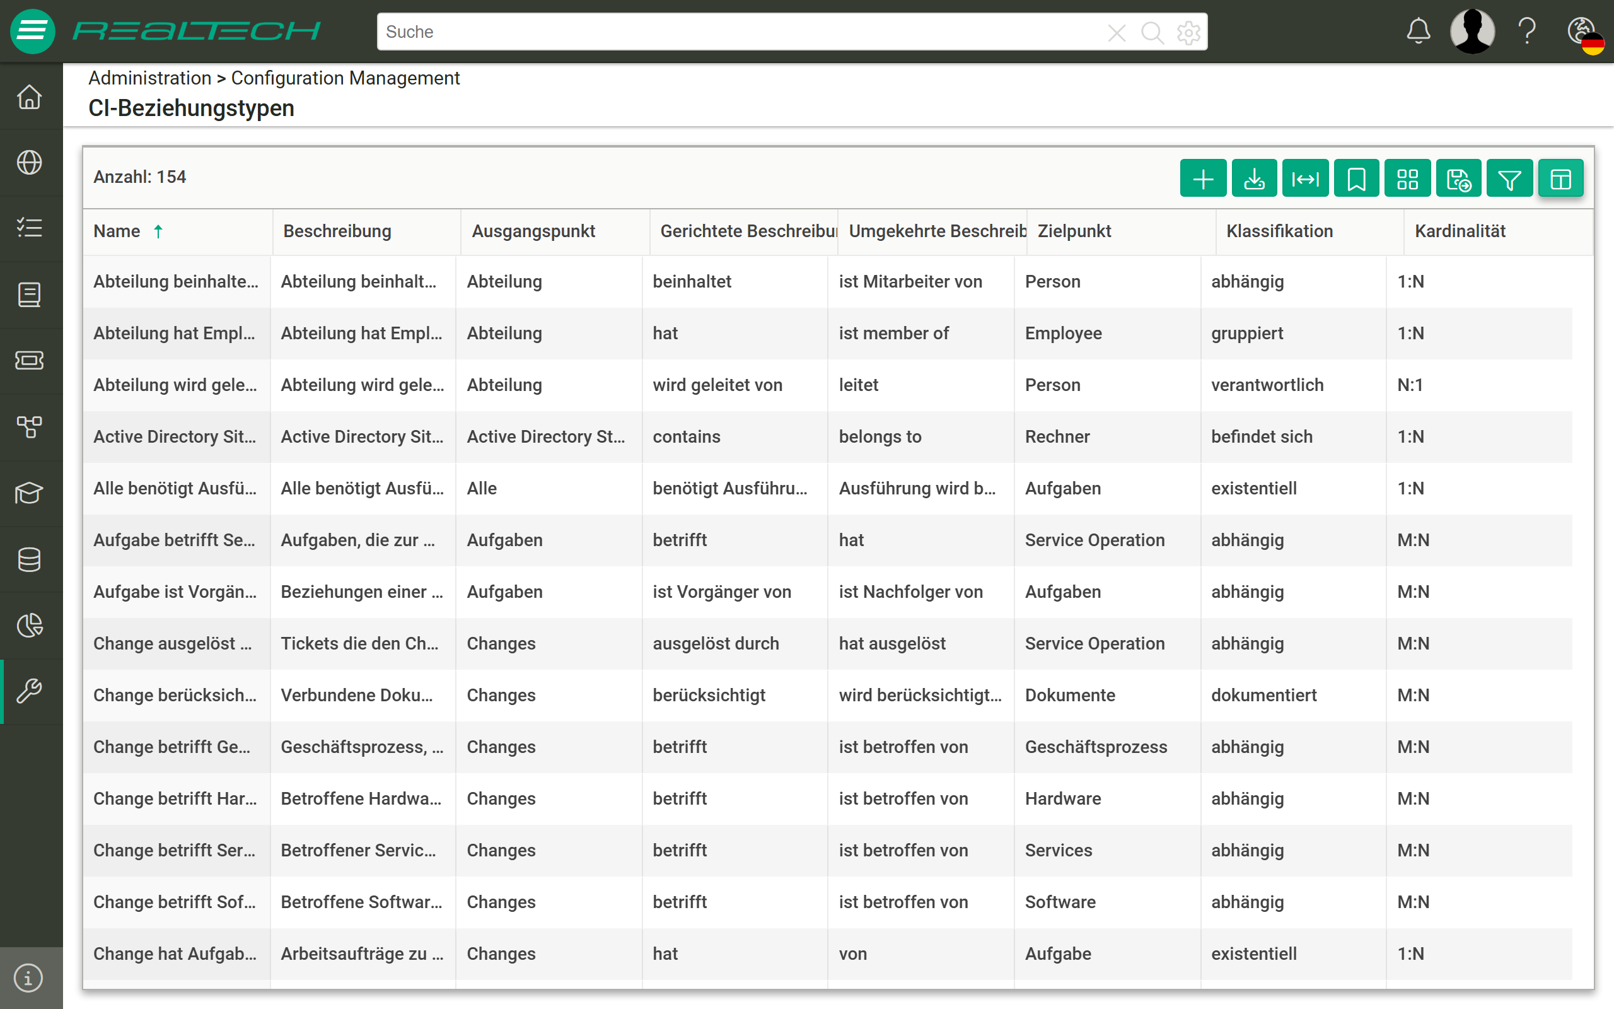The height and width of the screenshot is (1009, 1614).
Task: Click the magnifier search icon
Action: coord(1152,32)
